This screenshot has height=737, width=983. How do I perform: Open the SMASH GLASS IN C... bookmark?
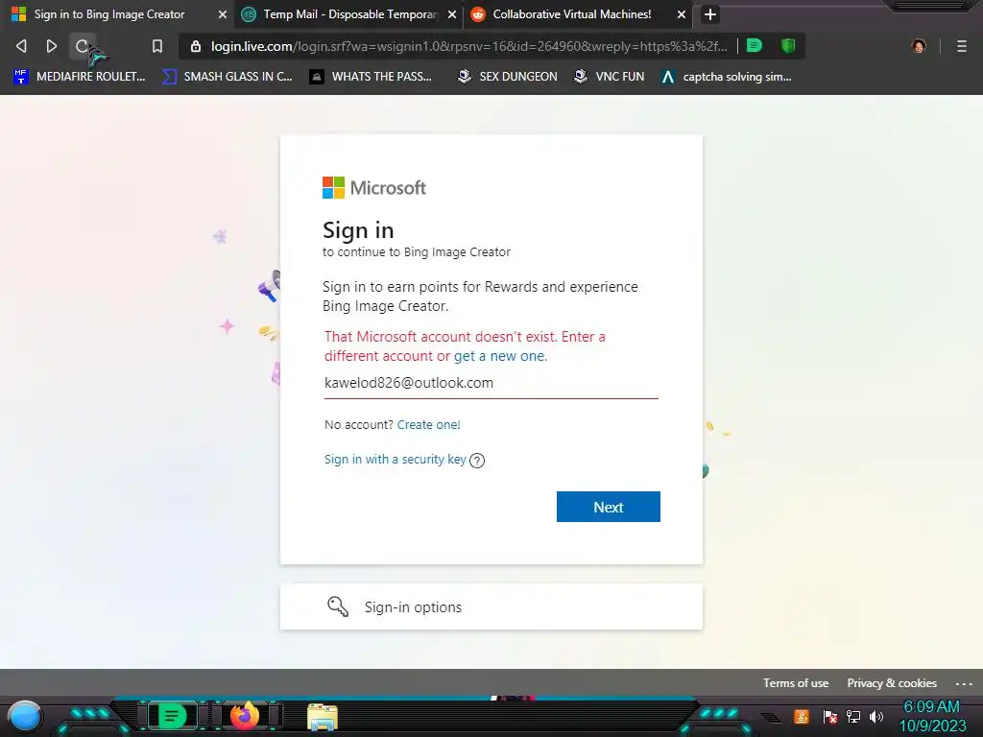[x=227, y=77]
